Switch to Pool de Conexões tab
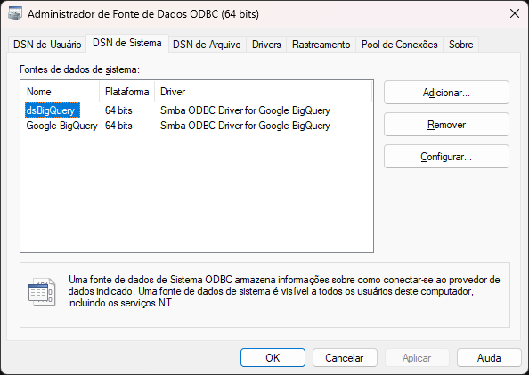 point(400,45)
